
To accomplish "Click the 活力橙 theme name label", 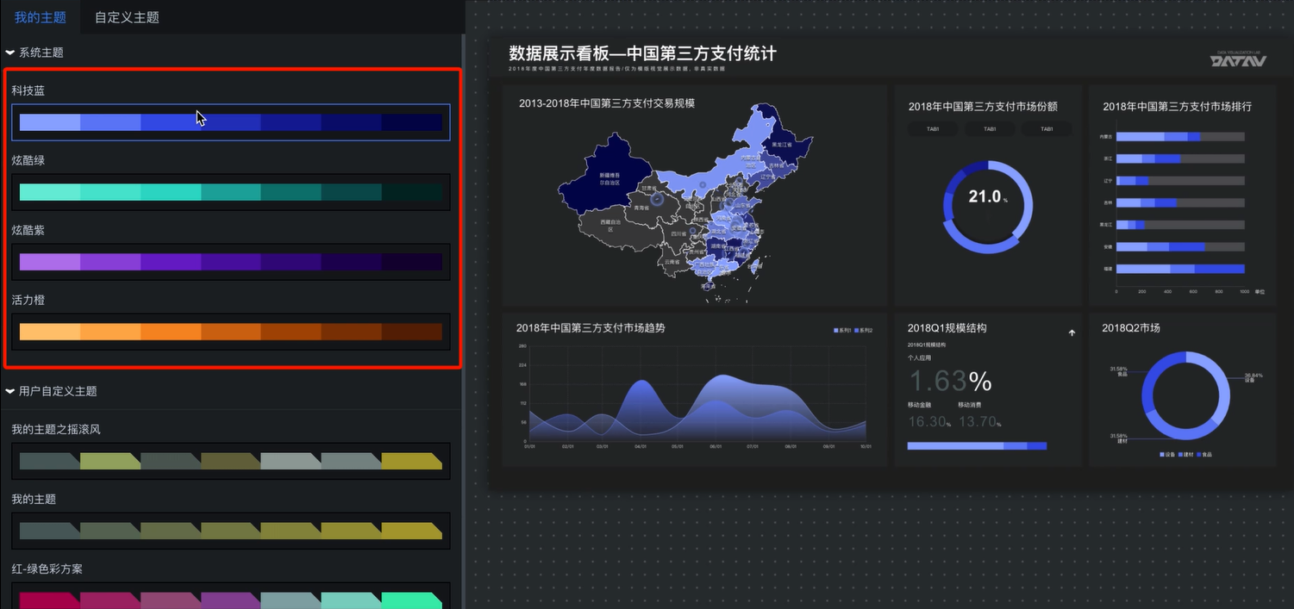I will pyautogui.click(x=28, y=300).
